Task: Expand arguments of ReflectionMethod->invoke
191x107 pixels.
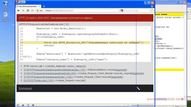Action: (x=121, y=70)
